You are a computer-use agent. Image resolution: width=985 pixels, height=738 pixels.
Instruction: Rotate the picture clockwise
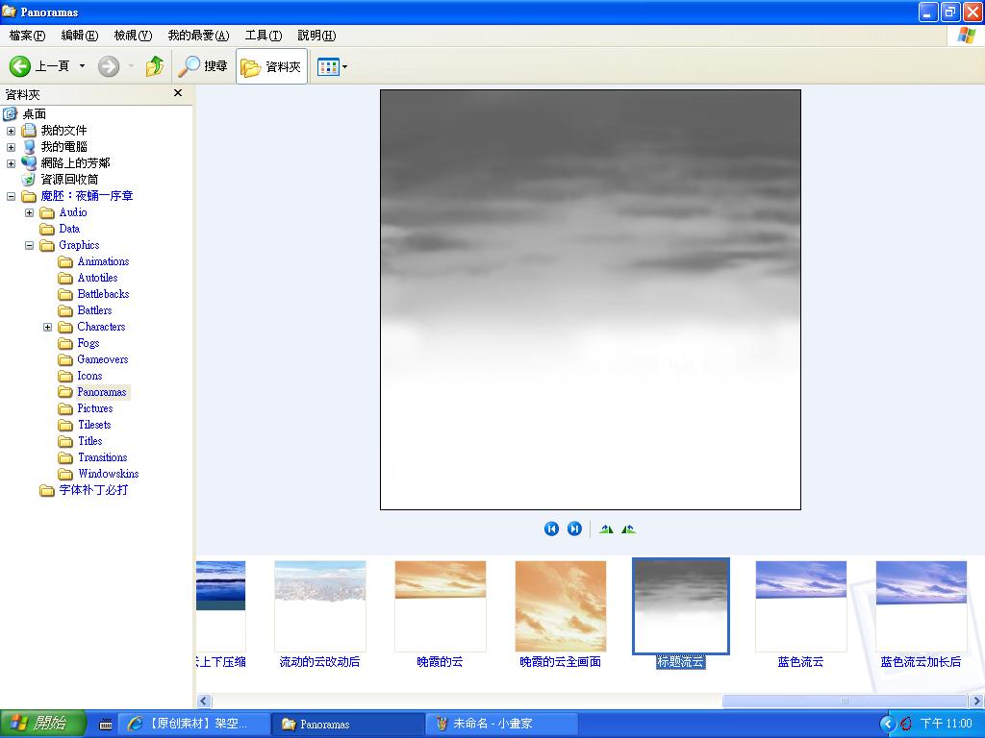tap(606, 529)
